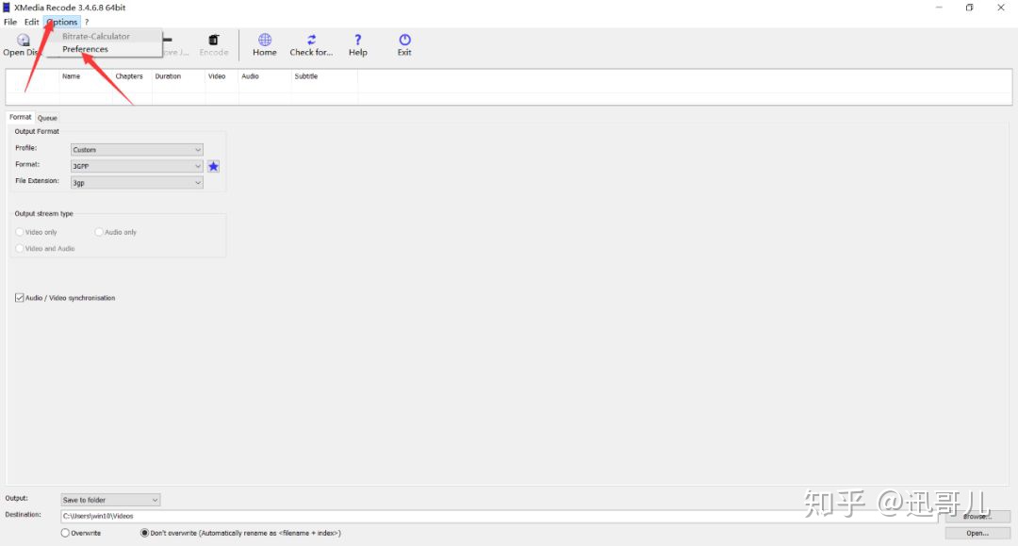
Task: Open the Output Save to folder dropdown
Action: (x=110, y=500)
